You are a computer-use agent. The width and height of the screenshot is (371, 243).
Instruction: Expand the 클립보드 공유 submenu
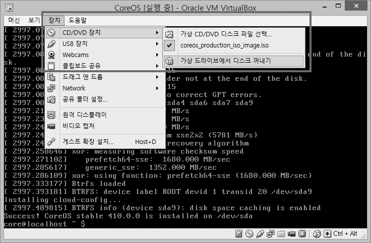point(81,66)
